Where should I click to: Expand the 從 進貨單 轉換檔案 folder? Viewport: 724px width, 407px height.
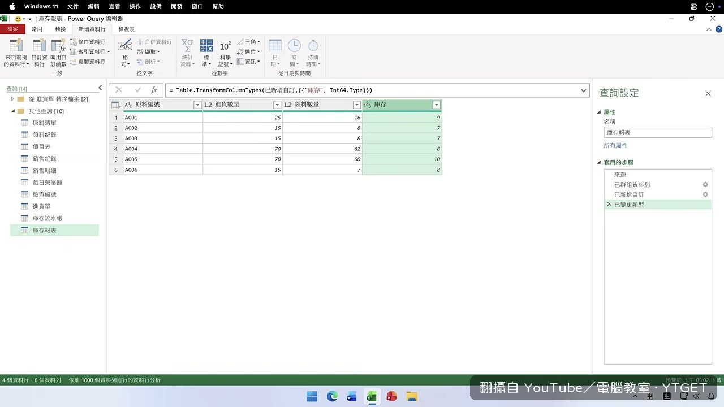tap(12, 99)
